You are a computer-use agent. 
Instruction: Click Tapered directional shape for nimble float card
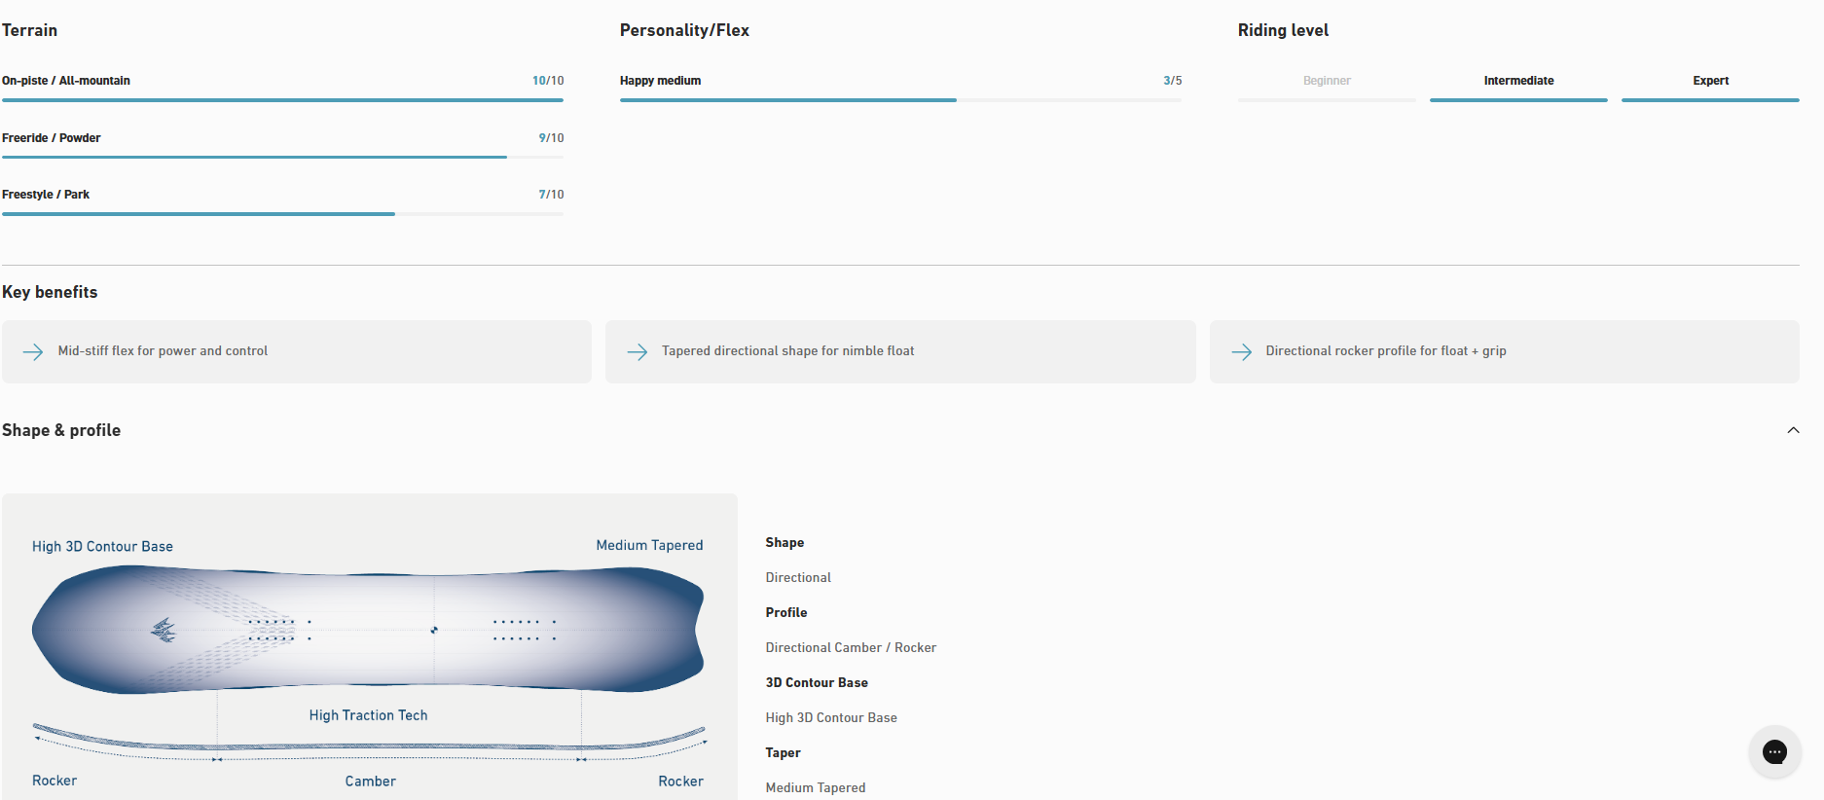(899, 351)
